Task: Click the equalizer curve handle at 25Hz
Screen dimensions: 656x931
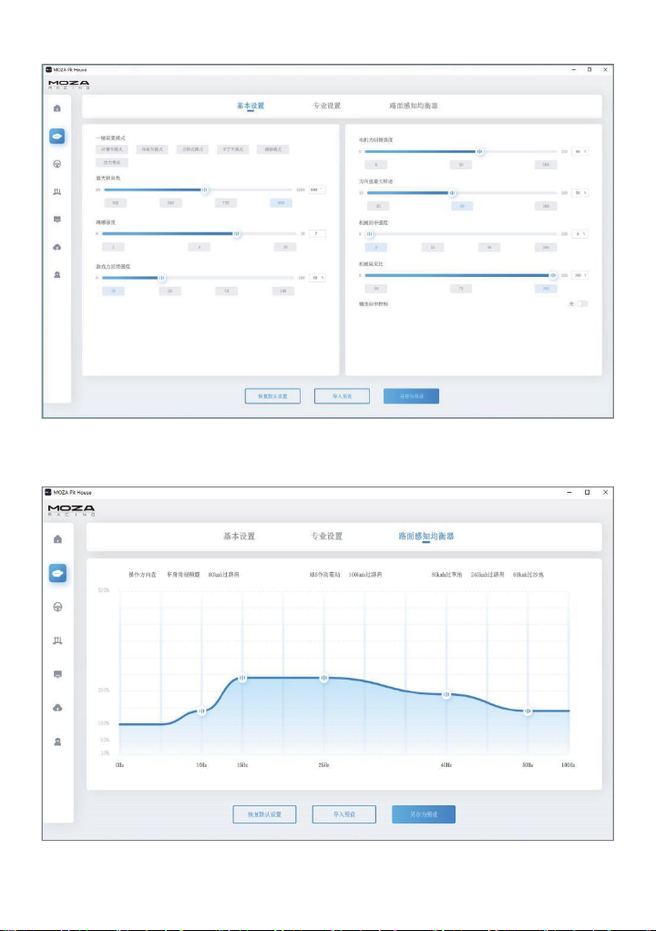Action: (x=324, y=678)
